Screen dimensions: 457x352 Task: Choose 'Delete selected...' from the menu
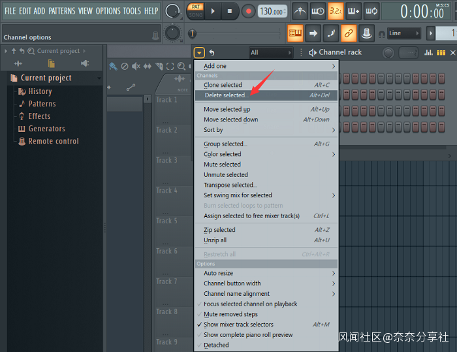click(x=225, y=95)
